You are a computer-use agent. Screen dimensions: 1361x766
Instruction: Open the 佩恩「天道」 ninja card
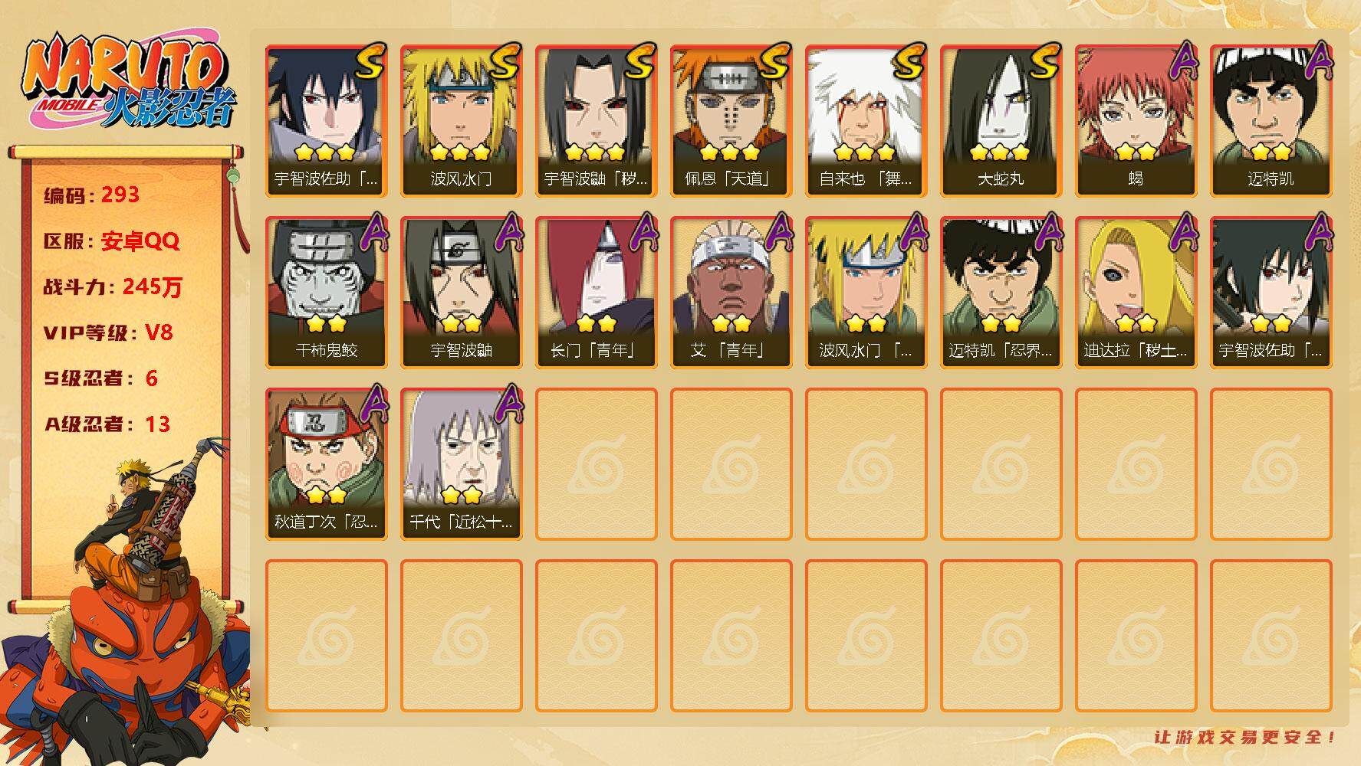tap(731, 121)
